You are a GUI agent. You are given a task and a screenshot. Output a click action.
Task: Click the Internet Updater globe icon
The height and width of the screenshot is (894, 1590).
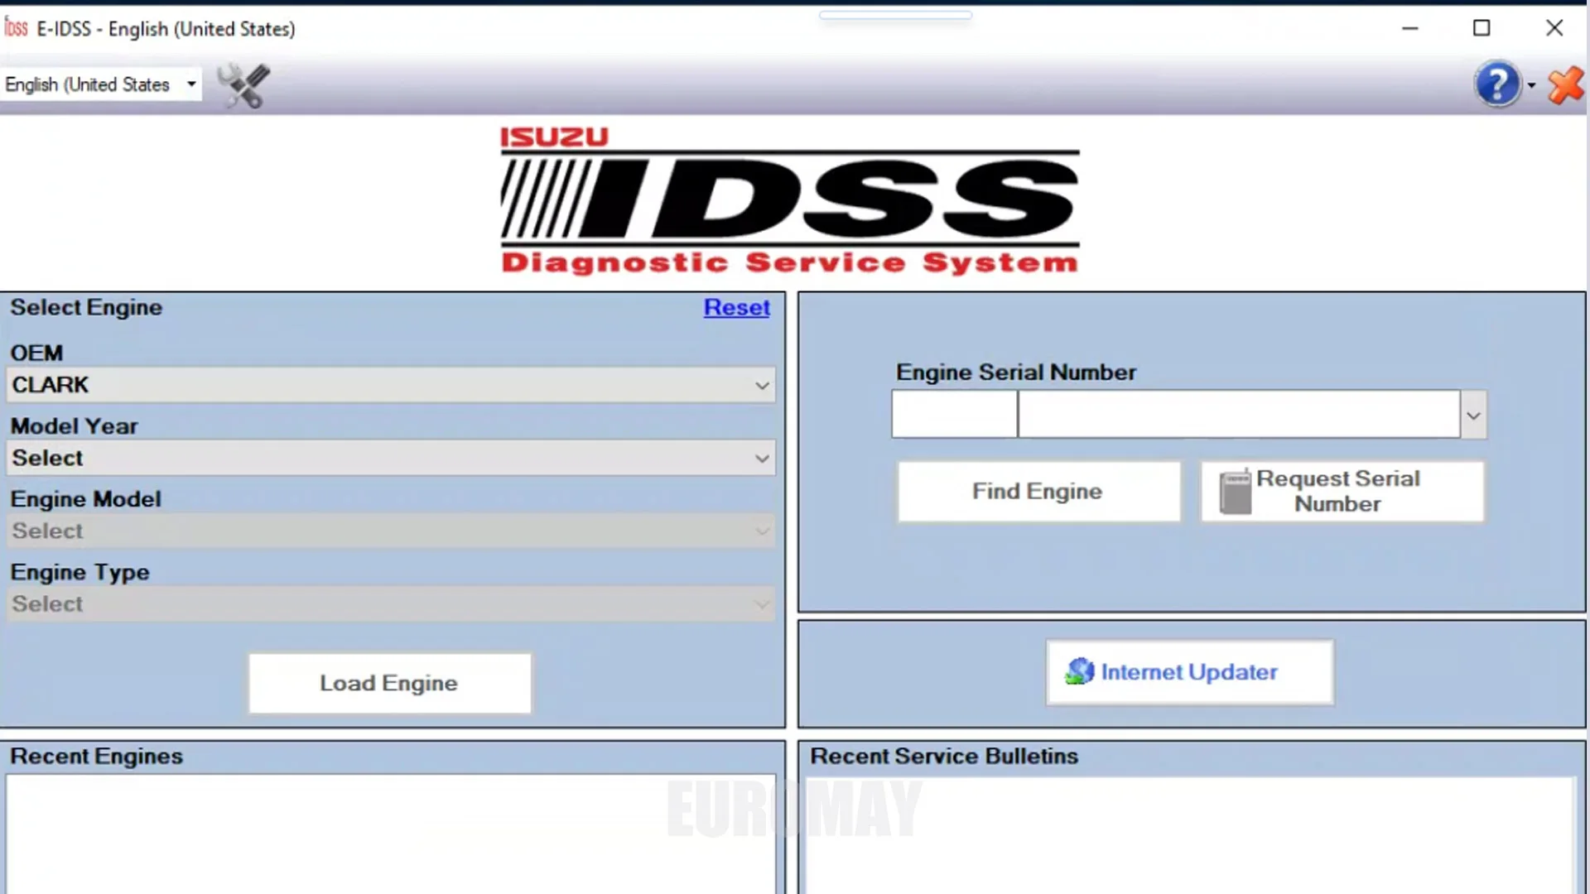pos(1081,671)
